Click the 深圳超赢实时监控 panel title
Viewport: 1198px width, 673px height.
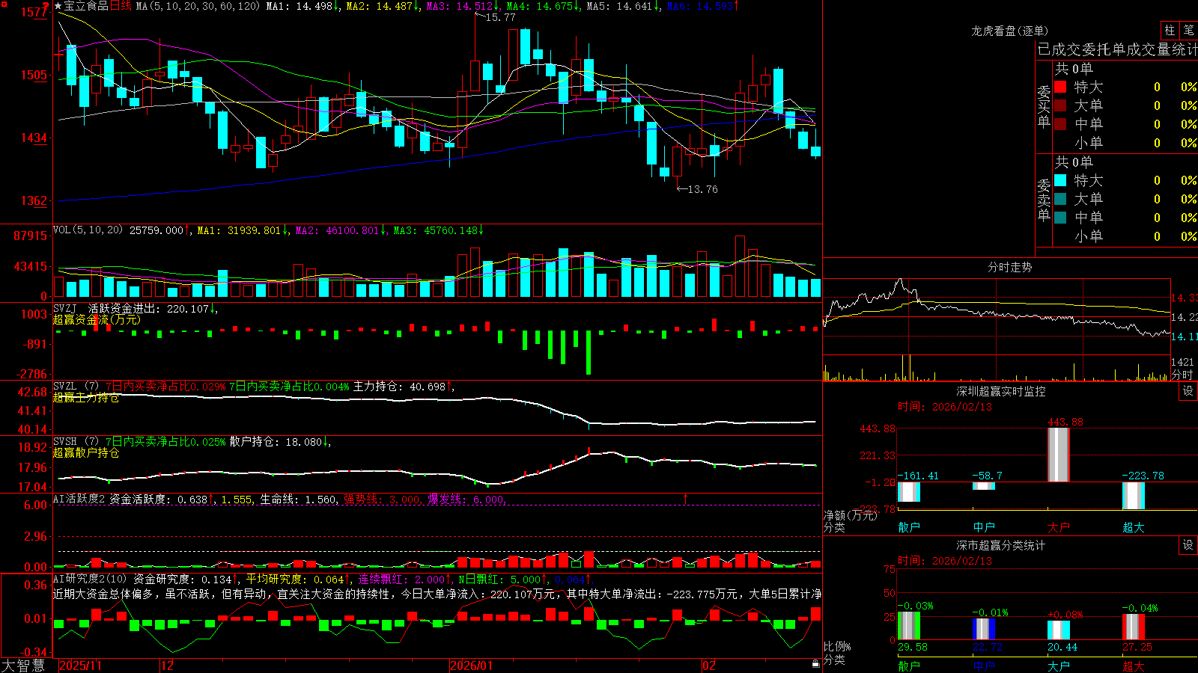(x=1001, y=391)
